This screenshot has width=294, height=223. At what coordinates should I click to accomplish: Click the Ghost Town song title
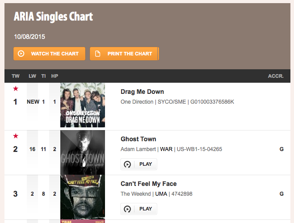pos(139,139)
